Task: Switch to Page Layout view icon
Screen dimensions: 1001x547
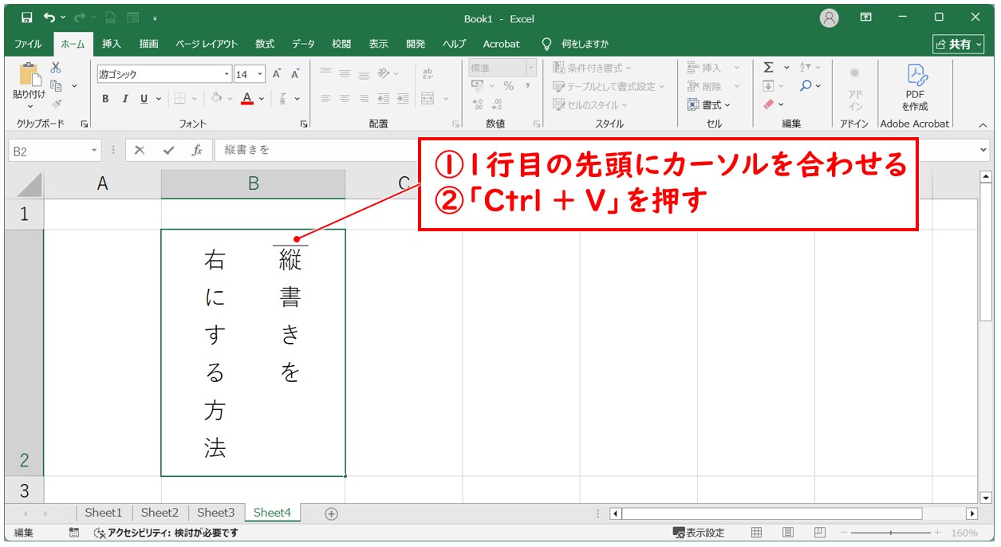Action: (787, 533)
